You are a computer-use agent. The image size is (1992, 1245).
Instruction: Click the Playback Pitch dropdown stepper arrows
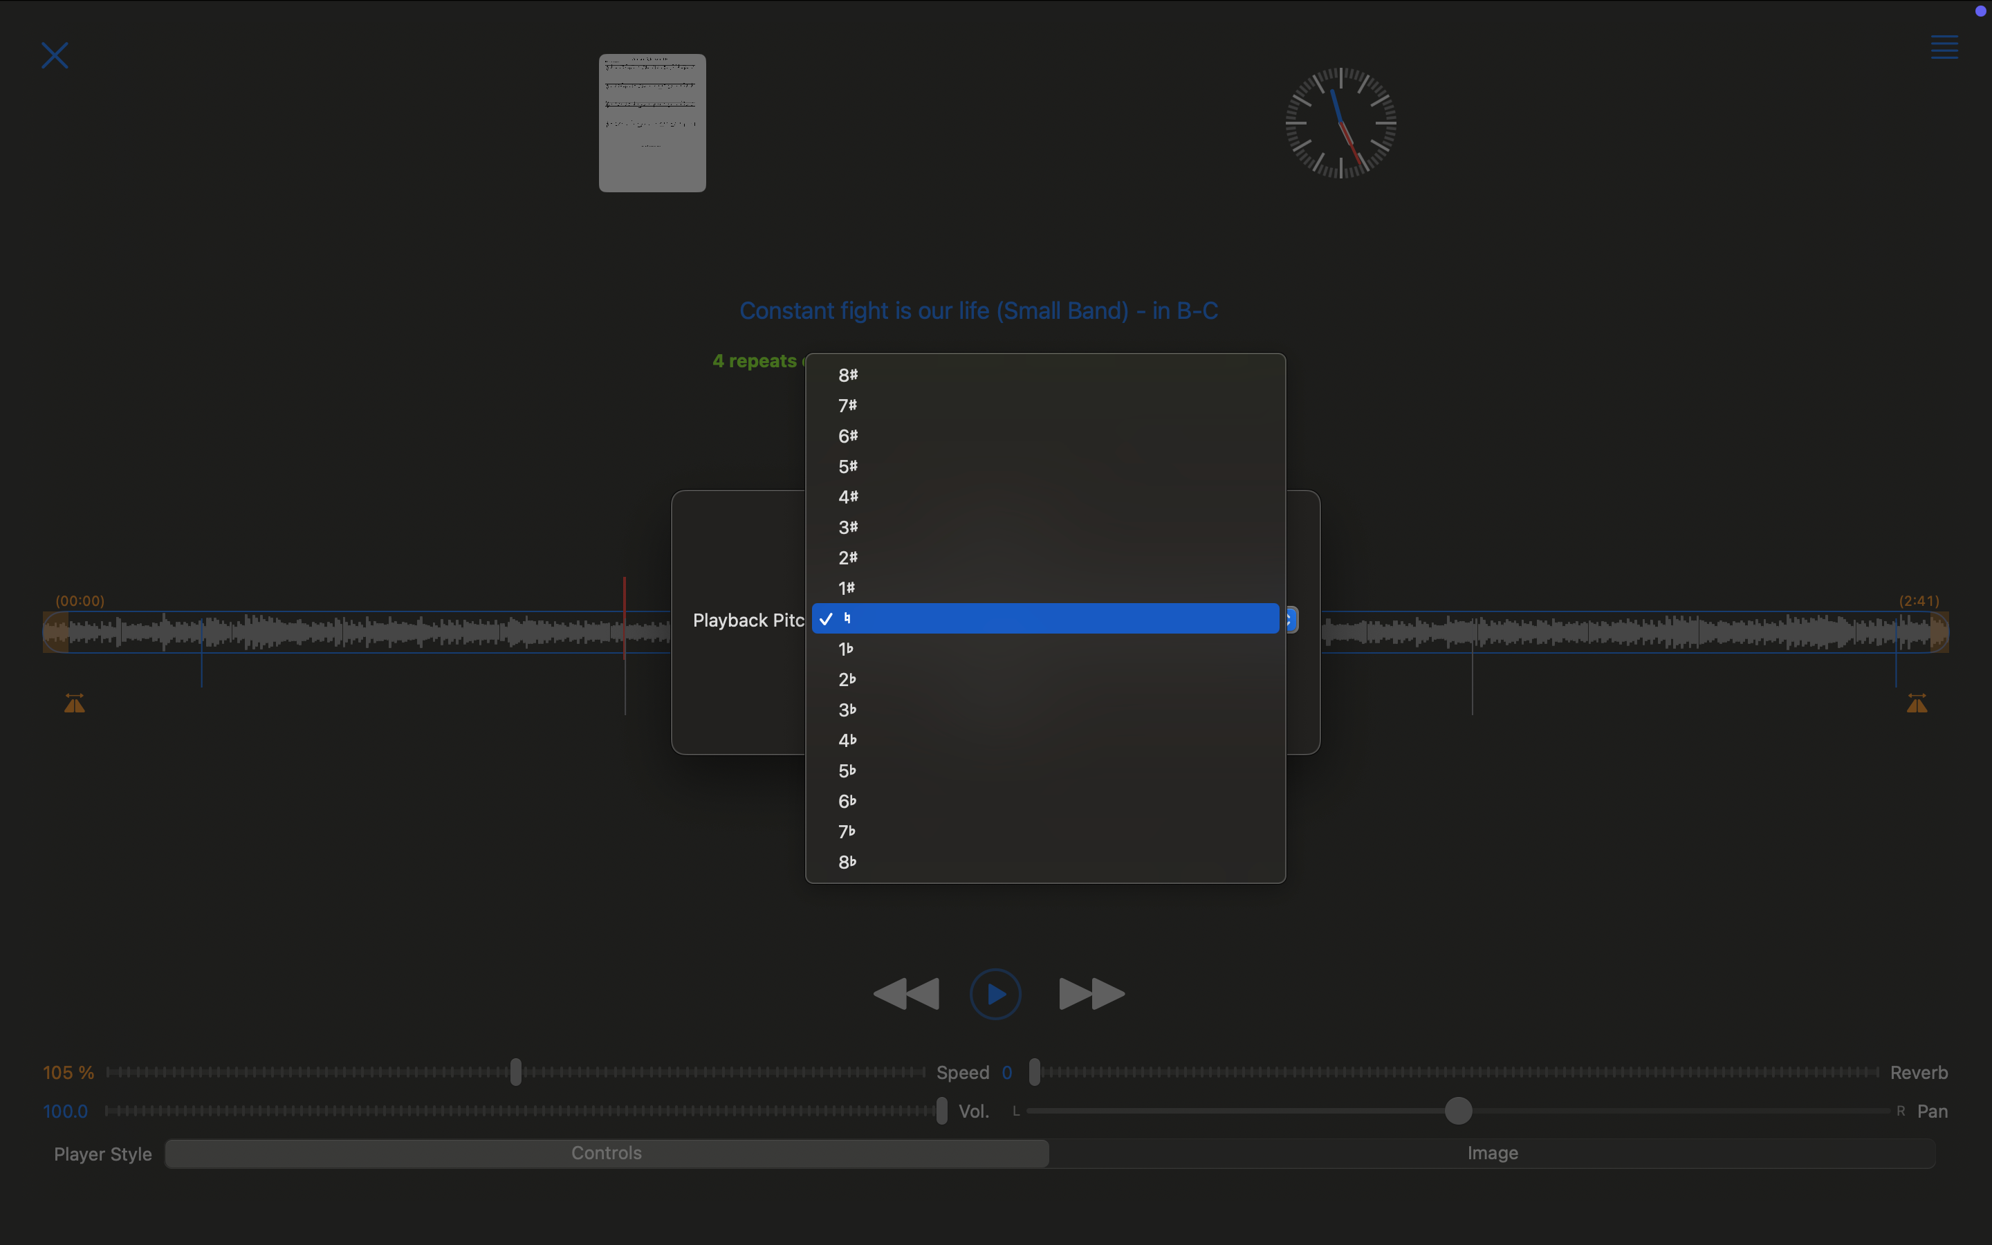tap(1290, 619)
